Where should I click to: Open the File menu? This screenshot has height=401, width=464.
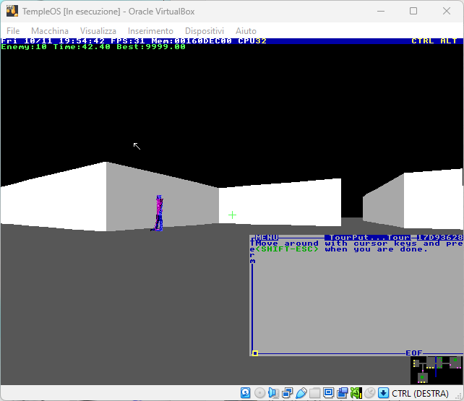click(13, 31)
